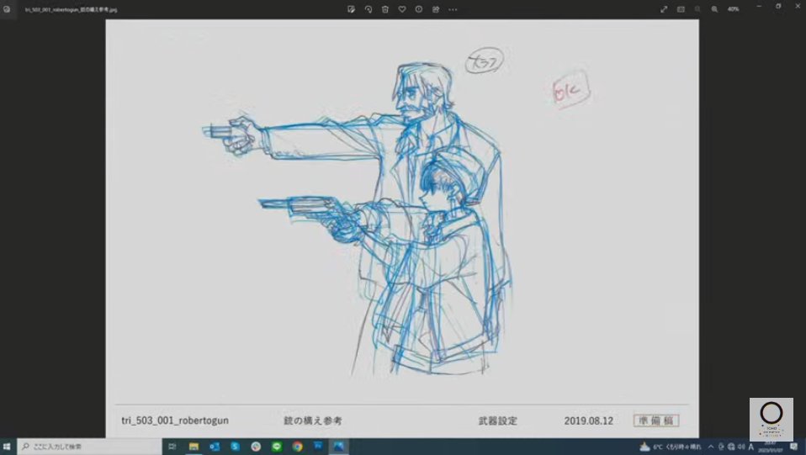Select the active Photos taskbar icon
The width and height of the screenshot is (806, 455).
339,447
